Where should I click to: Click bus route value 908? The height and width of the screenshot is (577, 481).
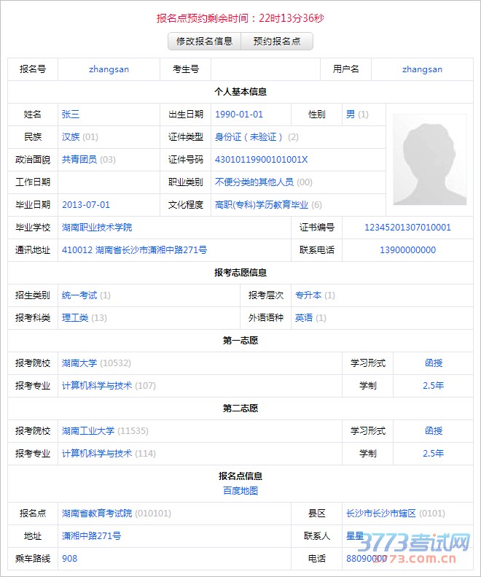pos(70,559)
